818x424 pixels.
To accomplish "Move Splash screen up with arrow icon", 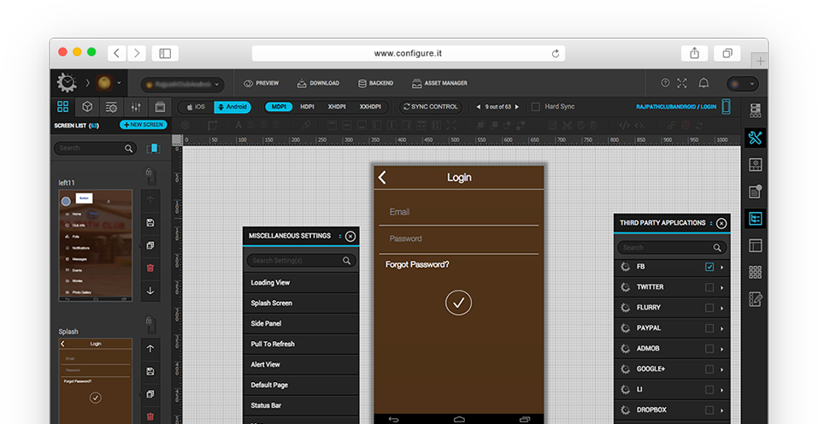I will coord(150,349).
